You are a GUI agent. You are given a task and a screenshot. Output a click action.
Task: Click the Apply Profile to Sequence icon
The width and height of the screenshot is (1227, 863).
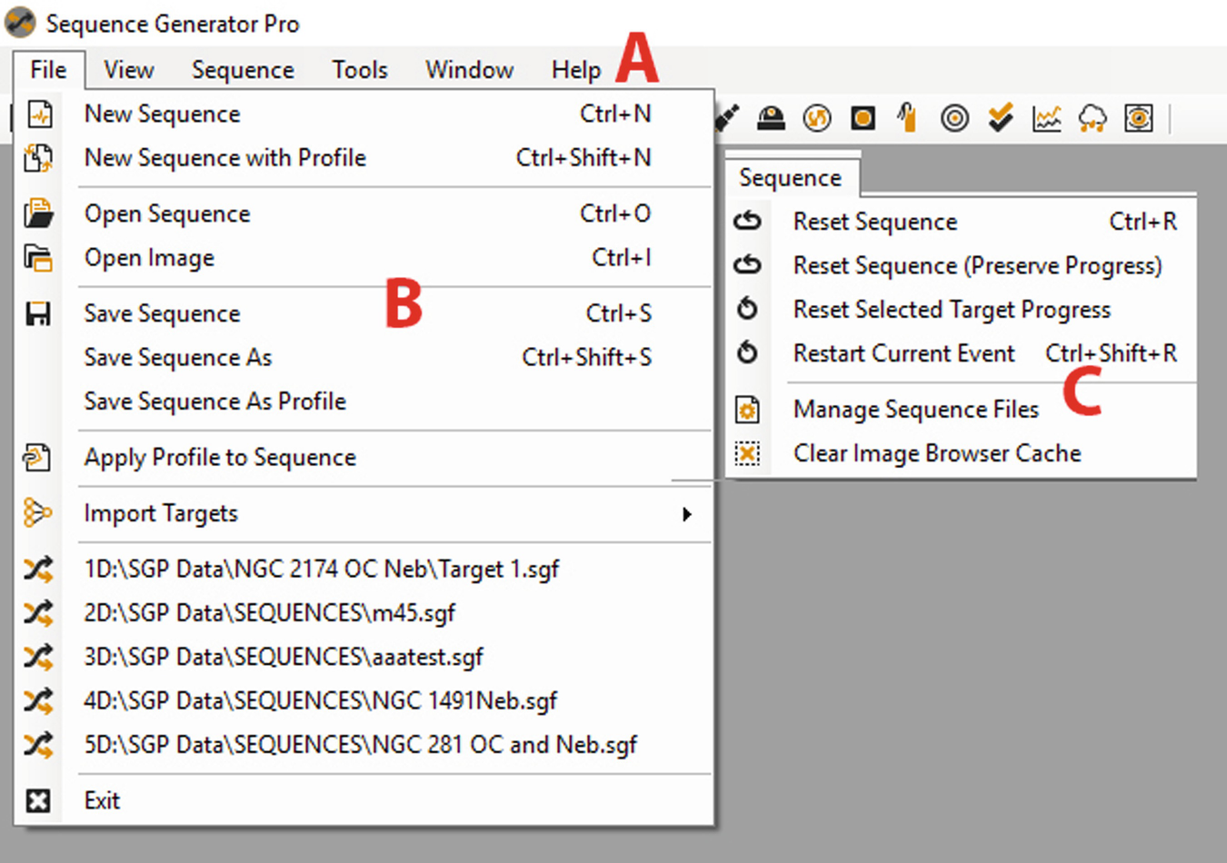[x=37, y=457]
